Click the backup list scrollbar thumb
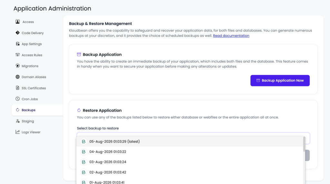The height and width of the screenshot is (184, 330). 304,144
